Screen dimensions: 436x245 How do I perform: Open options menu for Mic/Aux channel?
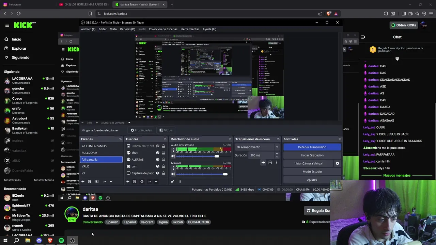click(x=173, y=168)
